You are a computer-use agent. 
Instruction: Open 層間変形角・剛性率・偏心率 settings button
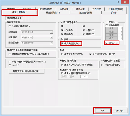(x=26, y=71)
